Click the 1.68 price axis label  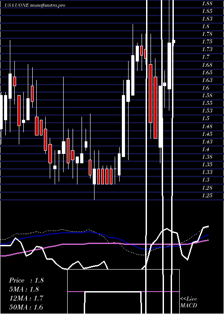coord(207,65)
